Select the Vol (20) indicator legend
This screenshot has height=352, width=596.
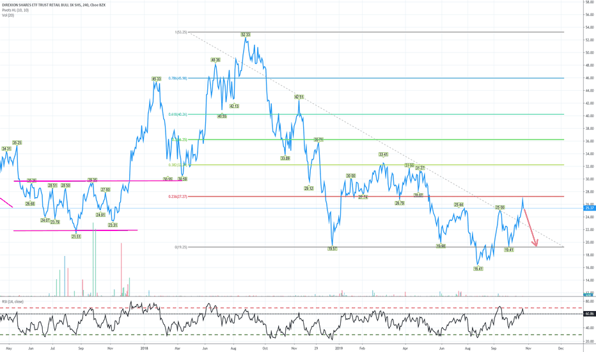click(8, 15)
